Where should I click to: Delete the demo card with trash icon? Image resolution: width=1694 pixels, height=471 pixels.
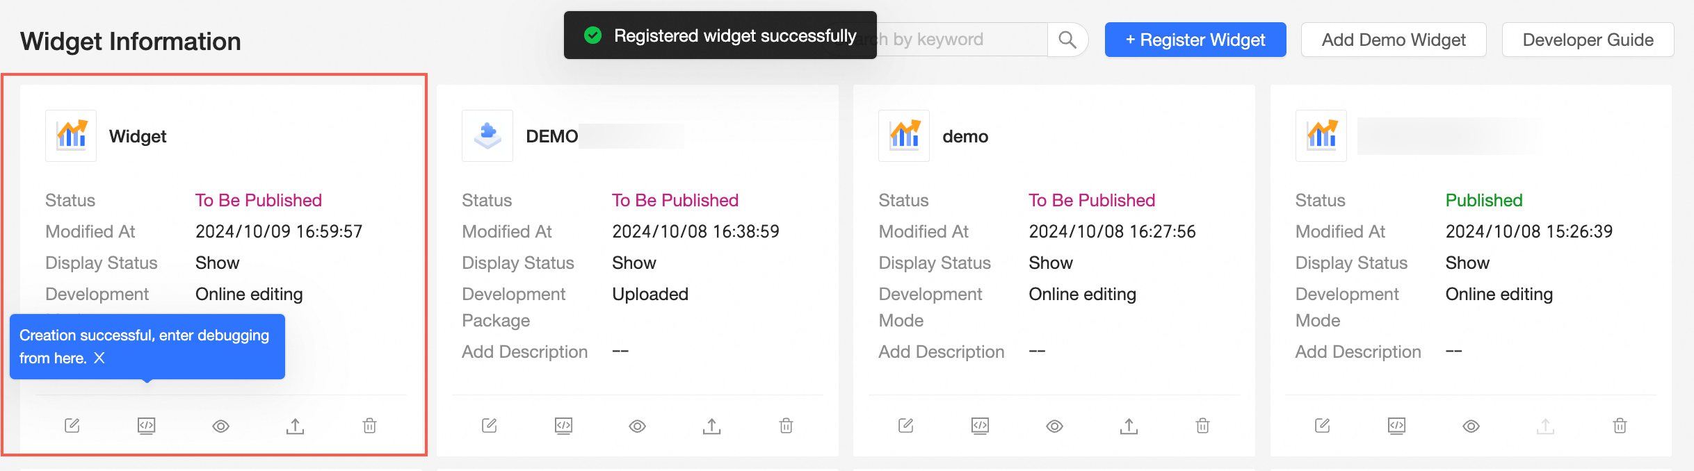[1202, 425]
